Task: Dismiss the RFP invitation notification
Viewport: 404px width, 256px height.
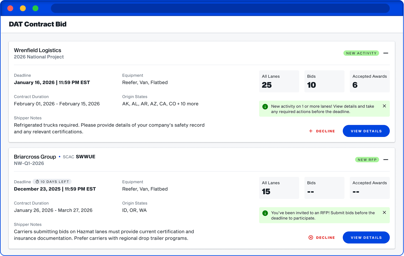Action: point(384,213)
